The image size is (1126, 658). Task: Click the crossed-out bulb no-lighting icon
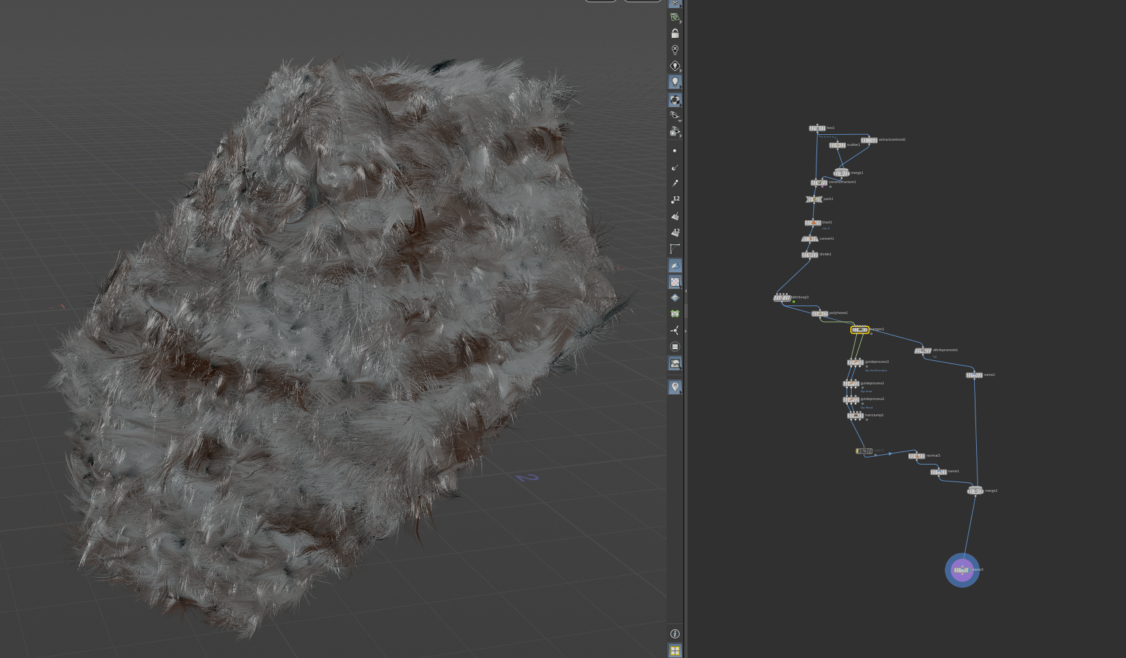pos(675,50)
